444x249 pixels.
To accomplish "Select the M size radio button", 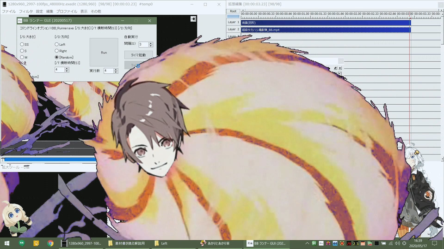I will [22, 57].
